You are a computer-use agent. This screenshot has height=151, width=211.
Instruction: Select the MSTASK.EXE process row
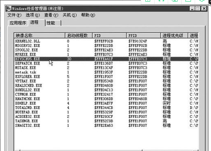(x=107, y=68)
